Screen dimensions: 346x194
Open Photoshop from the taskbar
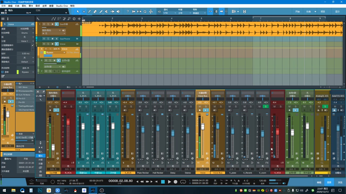(40, 190)
